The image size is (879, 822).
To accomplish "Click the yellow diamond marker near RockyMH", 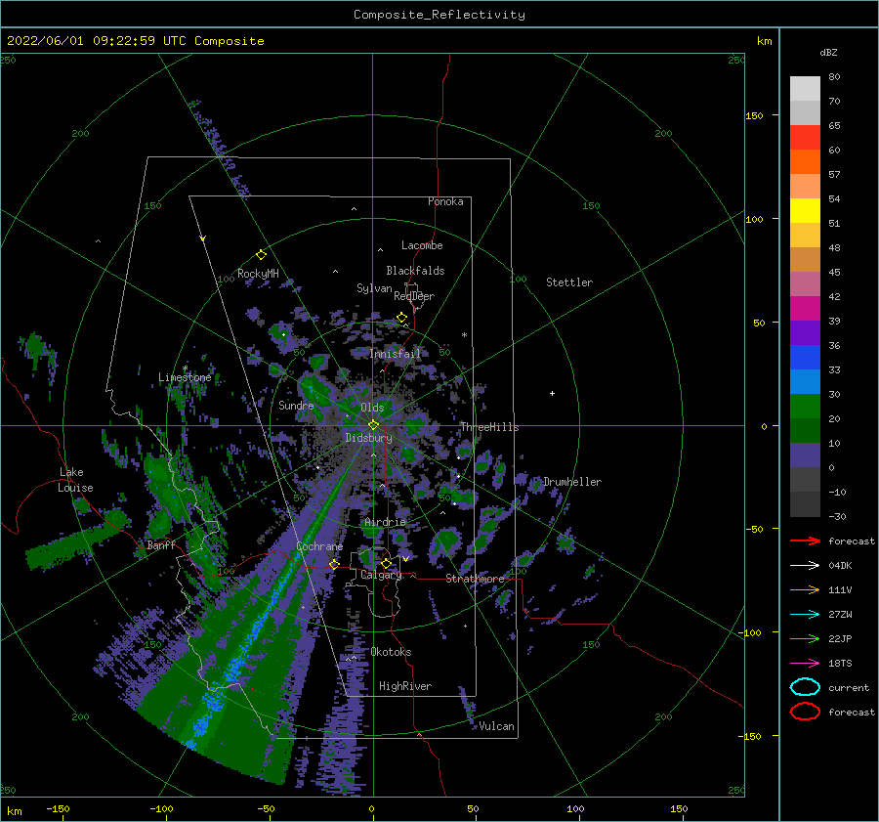I will coord(261,255).
